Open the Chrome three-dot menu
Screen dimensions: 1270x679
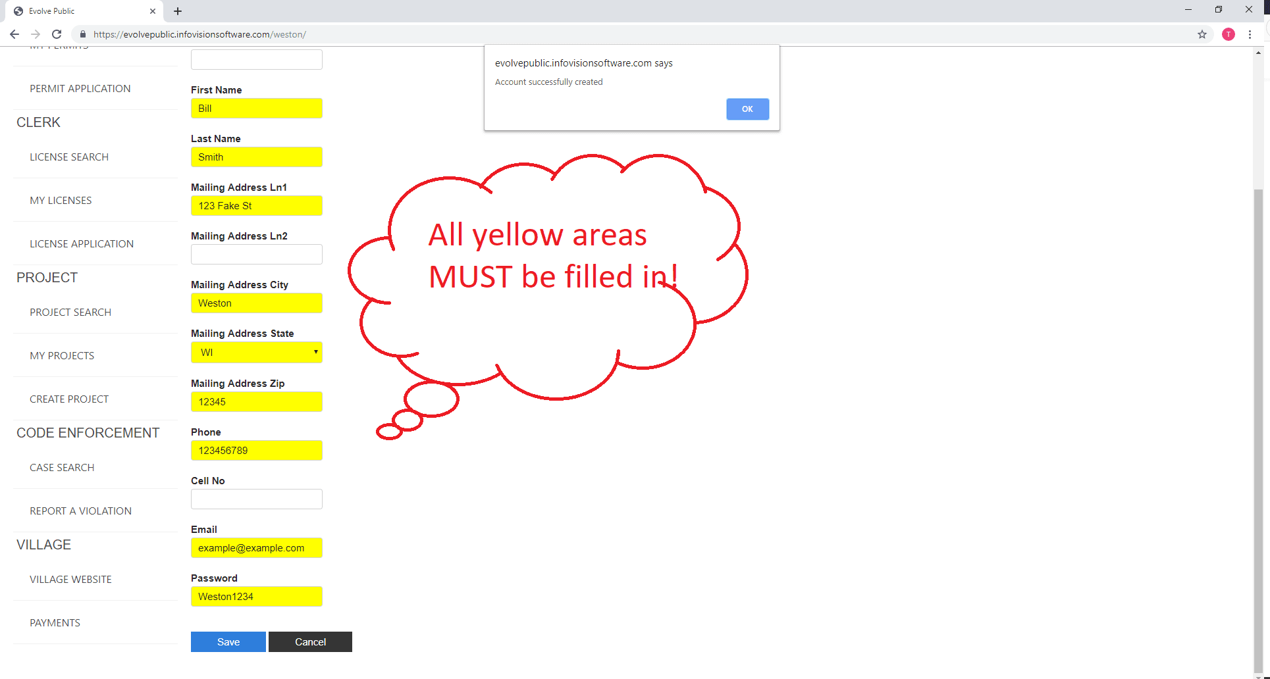[x=1250, y=34]
